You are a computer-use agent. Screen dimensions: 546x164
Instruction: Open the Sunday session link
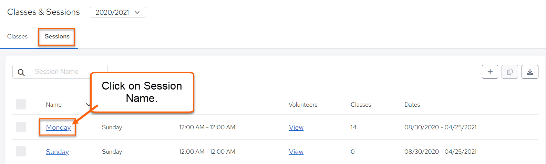(58, 152)
